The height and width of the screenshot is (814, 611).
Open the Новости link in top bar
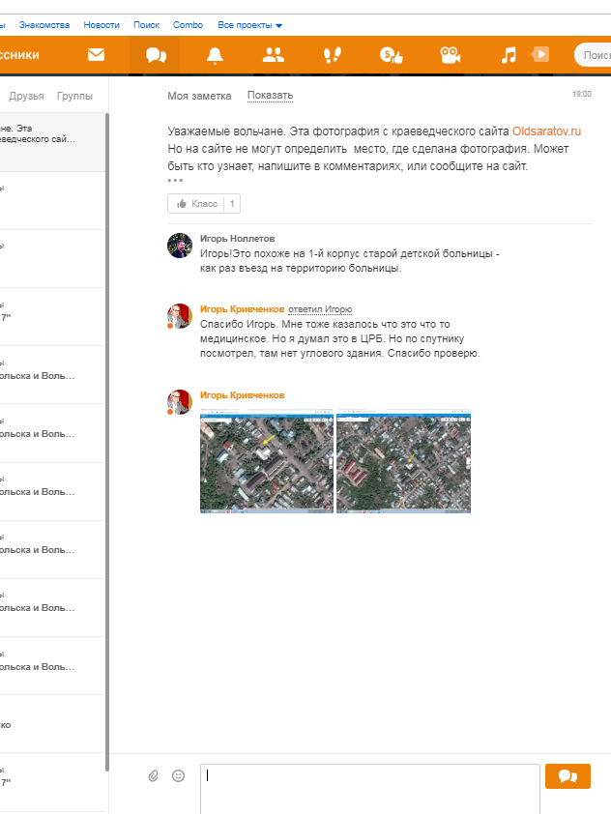(x=102, y=24)
